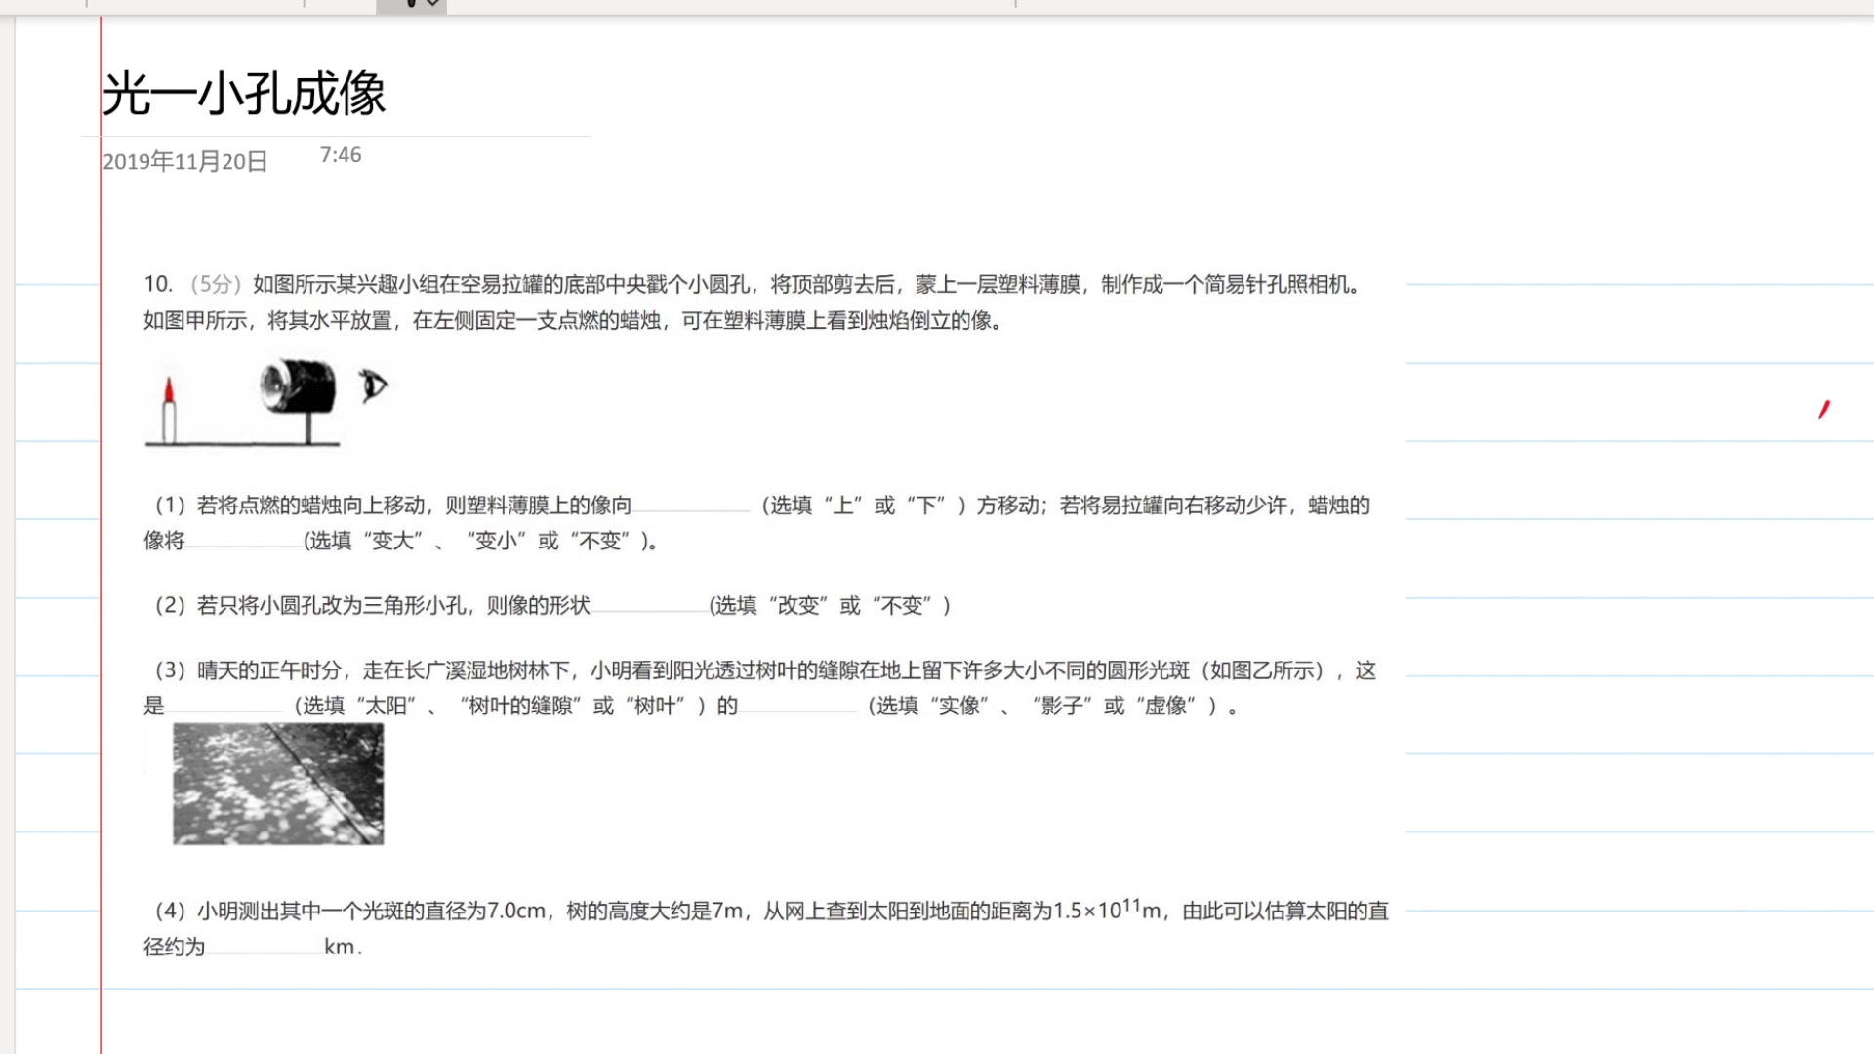Click the page title 光—小孔成像
The width and height of the screenshot is (1874, 1054).
(244, 94)
